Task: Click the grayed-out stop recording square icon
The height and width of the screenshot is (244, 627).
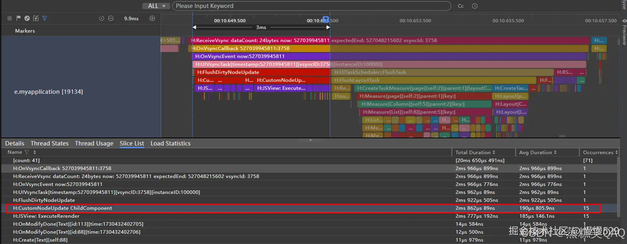Action: point(10,18)
